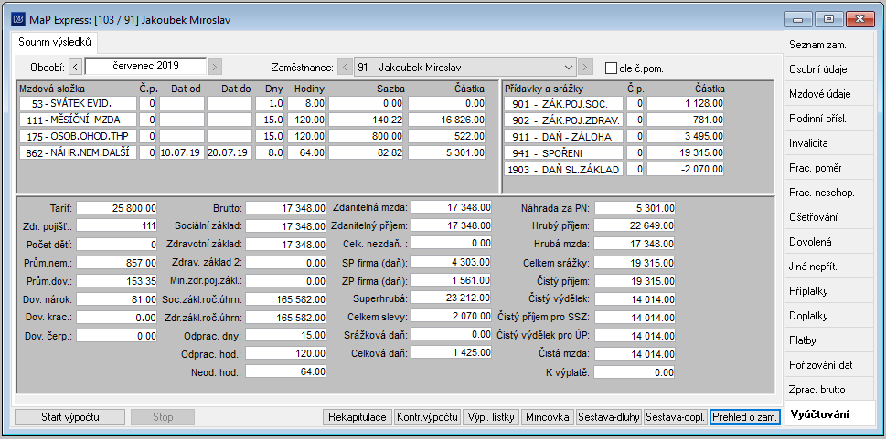Open the Příplatky section
This screenshot has width=886, height=439.
(829, 291)
